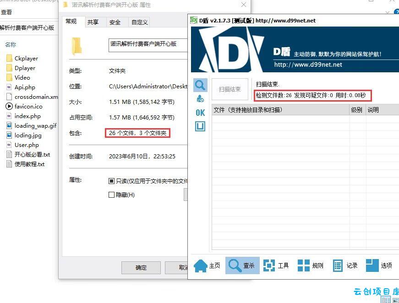Viewport: 399px width, 303px height.
Task: Select the User.php file icon
Action: point(9,145)
